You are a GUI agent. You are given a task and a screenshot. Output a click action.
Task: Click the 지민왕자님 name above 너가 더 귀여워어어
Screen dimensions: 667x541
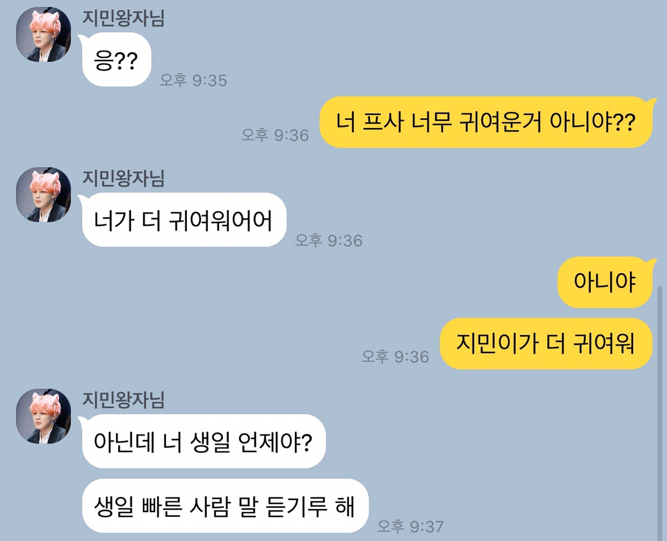[x=123, y=178]
